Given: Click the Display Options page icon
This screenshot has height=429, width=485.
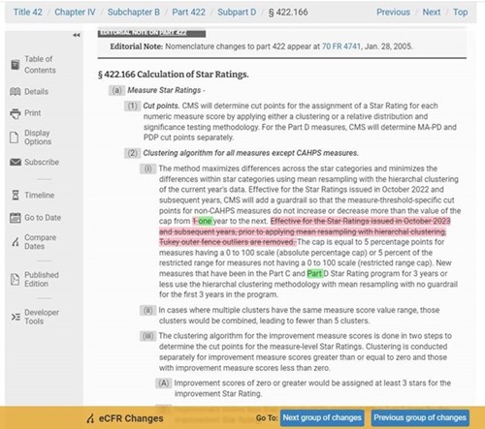Looking at the screenshot, I should [14, 138].
